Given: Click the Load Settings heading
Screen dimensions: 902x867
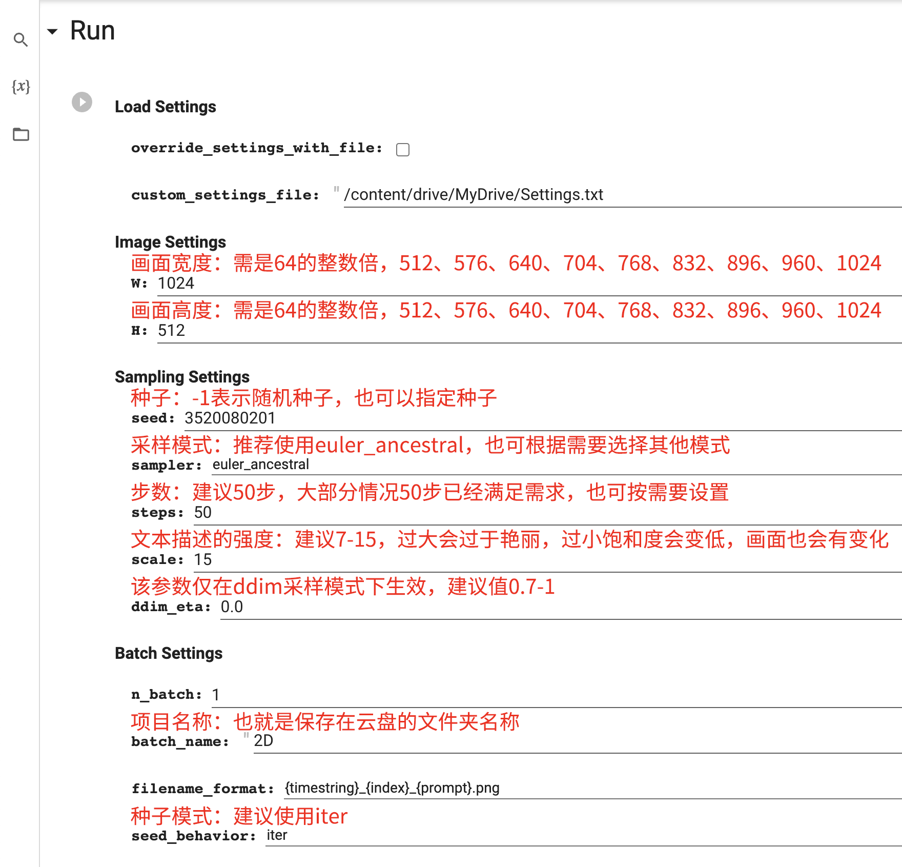Looking at the screenshot, I should click(x=166, y=107).
